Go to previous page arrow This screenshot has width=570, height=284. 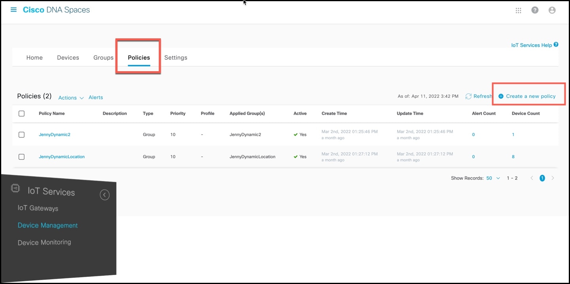coord(532,178)
